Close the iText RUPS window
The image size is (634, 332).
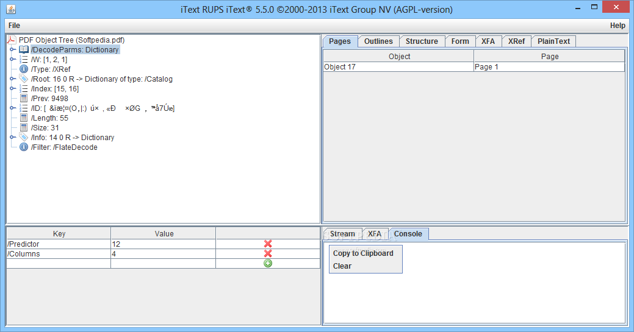coord(616,7)
